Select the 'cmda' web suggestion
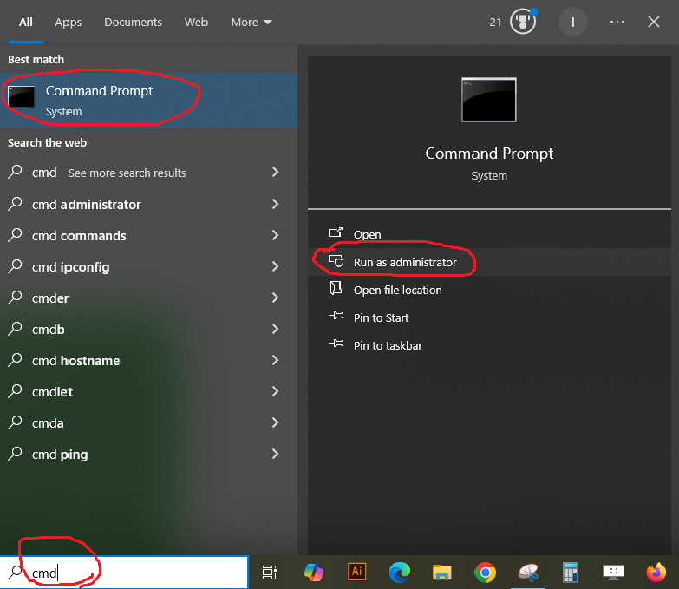Viewport: 679px width, 589px height. click(x=148, y=422)
